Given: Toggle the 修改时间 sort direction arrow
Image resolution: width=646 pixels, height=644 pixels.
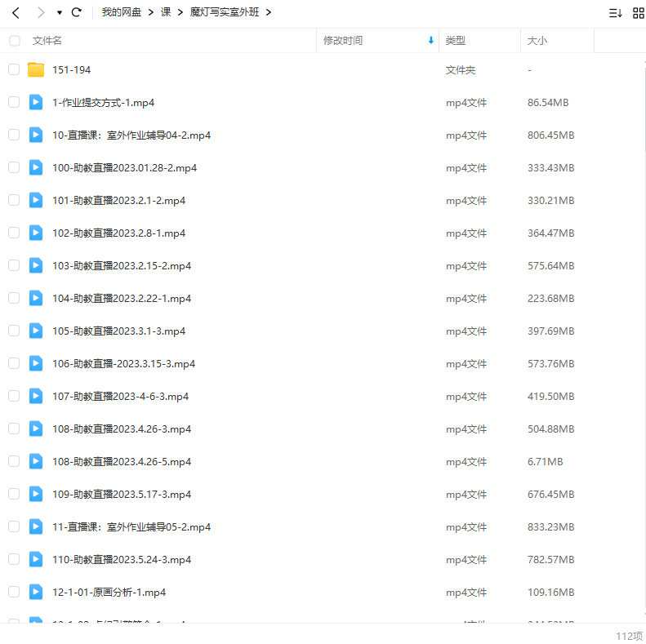Looking at the screenshot, I should click(x=430, y=41).
